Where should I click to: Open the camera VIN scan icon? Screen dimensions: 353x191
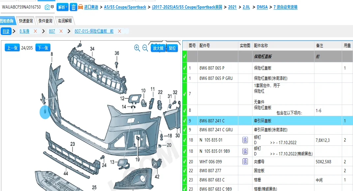(x=47, y=7)
